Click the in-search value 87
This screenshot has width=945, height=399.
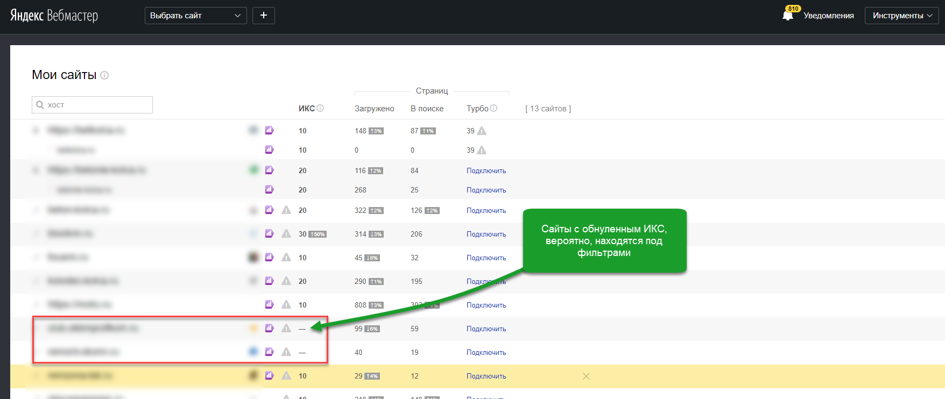[x=414, y=131]
